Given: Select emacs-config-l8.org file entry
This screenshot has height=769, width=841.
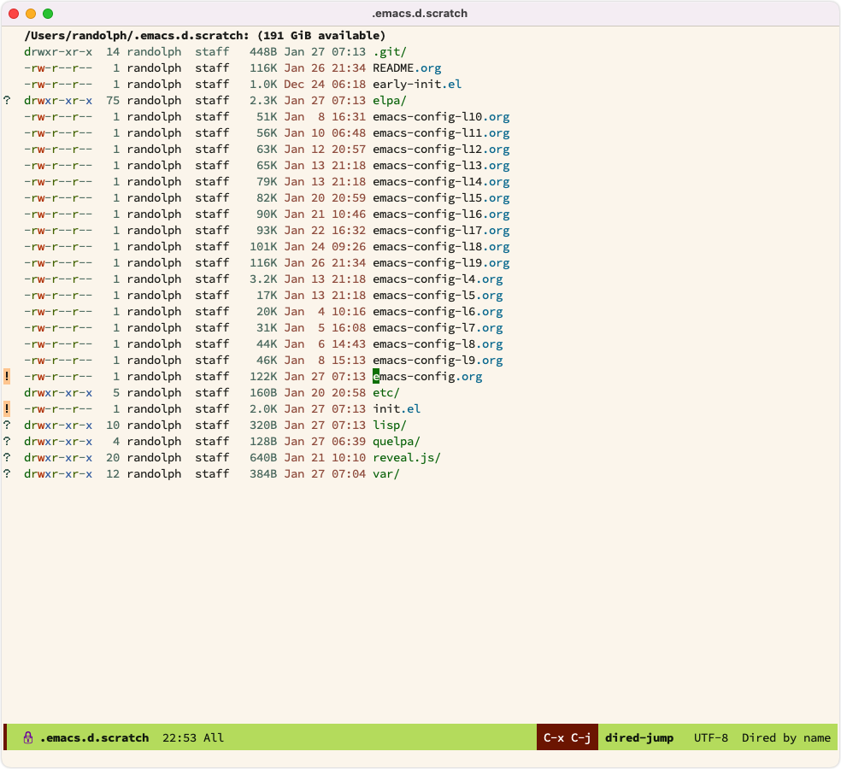Looking at the screenshot, I should [x=438, y=343].
